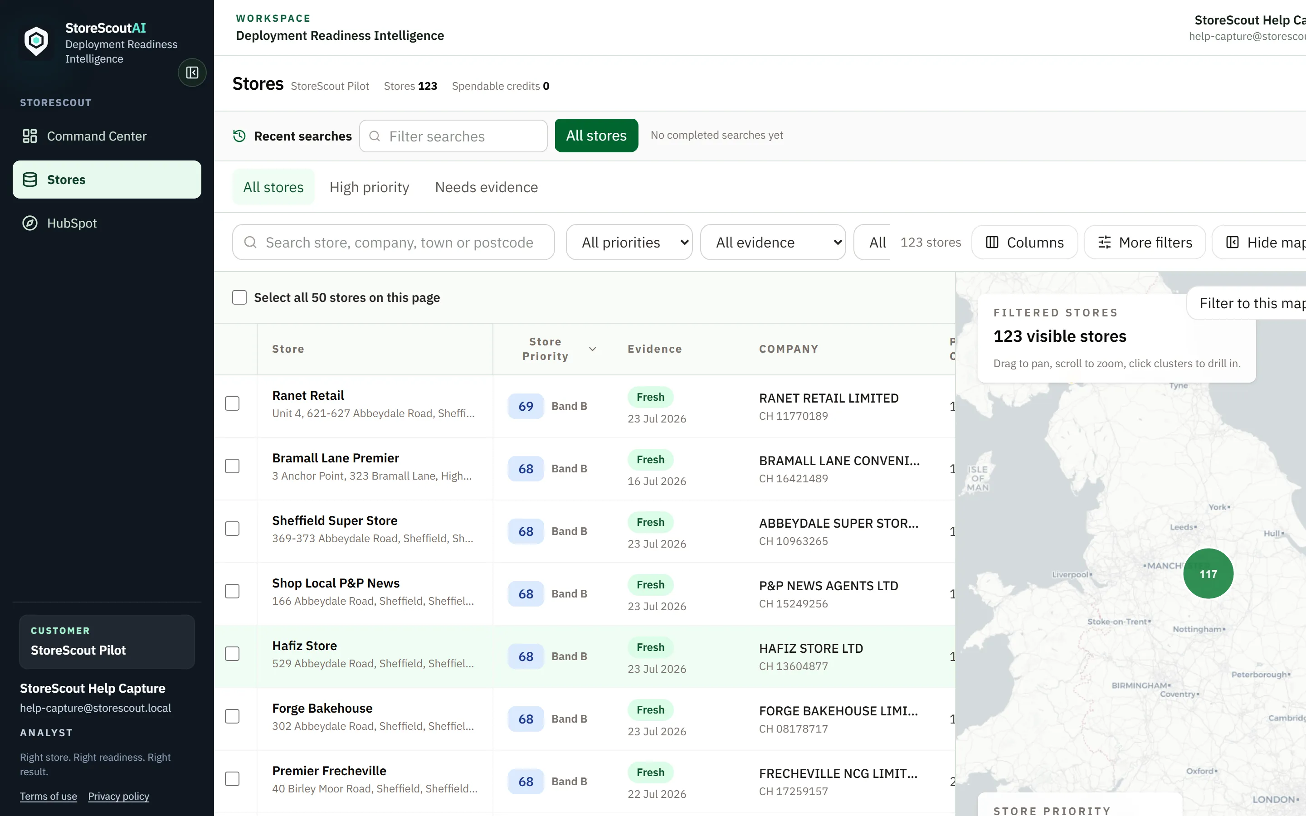The width and height of the screenshot is (1306, 816).
Task: Select the Hafiz Store row checkbox
Action: [232, 654]
